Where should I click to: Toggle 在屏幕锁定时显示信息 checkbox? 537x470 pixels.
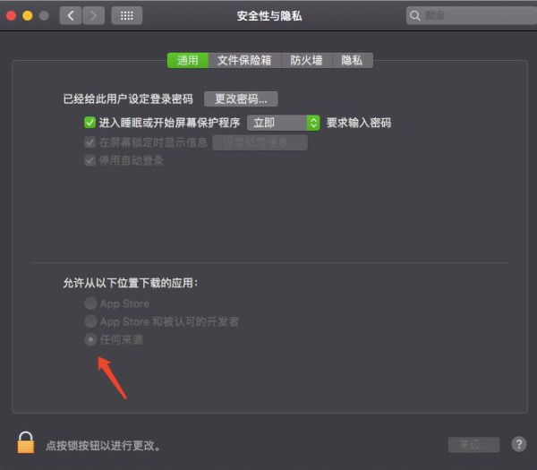coord(89,141)
